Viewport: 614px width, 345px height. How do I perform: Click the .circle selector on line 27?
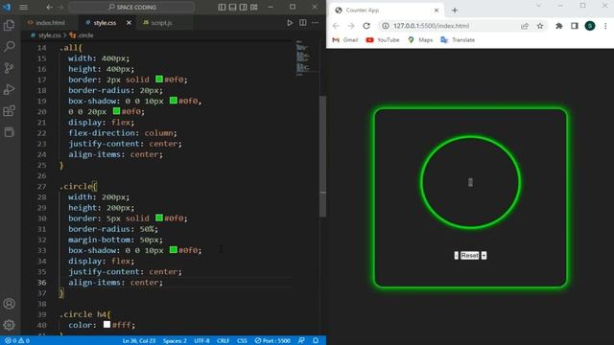pos(76,186)
